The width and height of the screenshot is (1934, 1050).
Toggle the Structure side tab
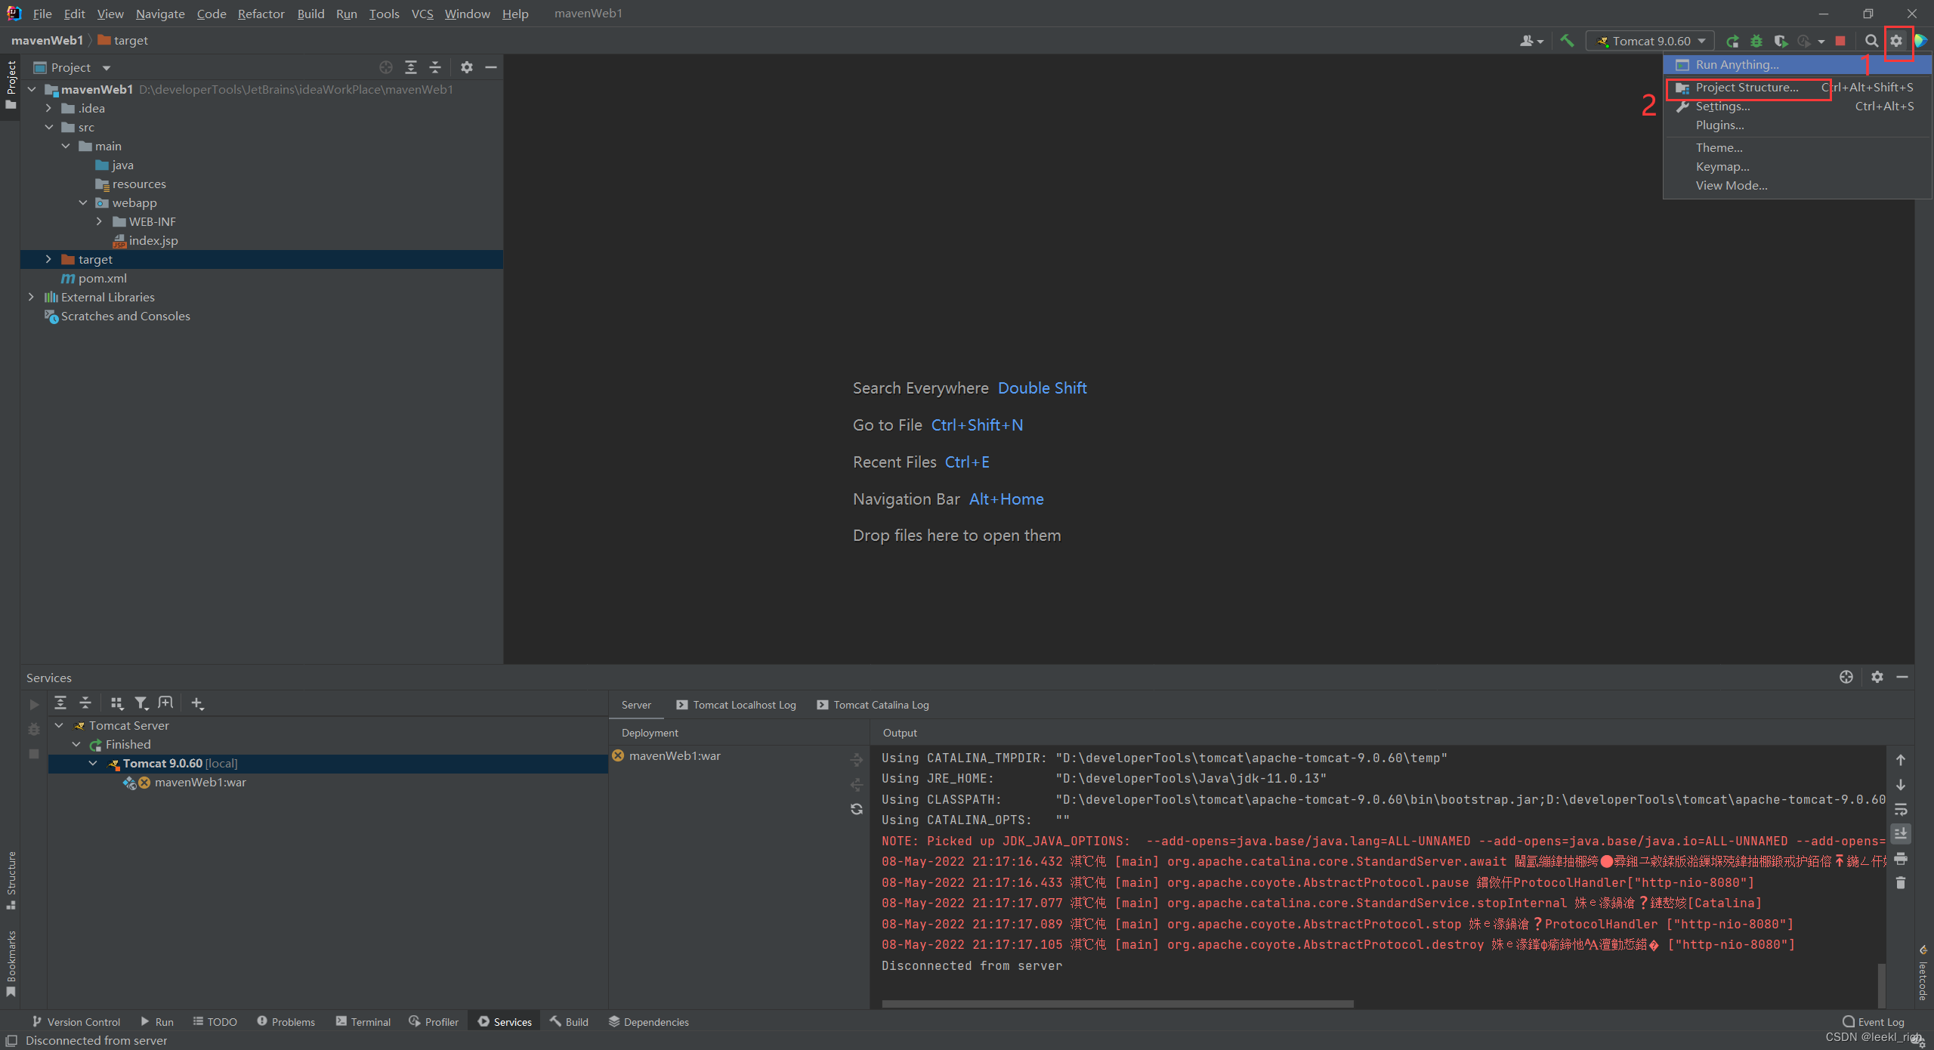(x=11, y=881)
